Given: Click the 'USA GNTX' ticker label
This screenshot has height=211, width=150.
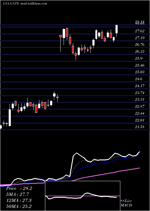Looking at the screenshot, I should 11,4.
